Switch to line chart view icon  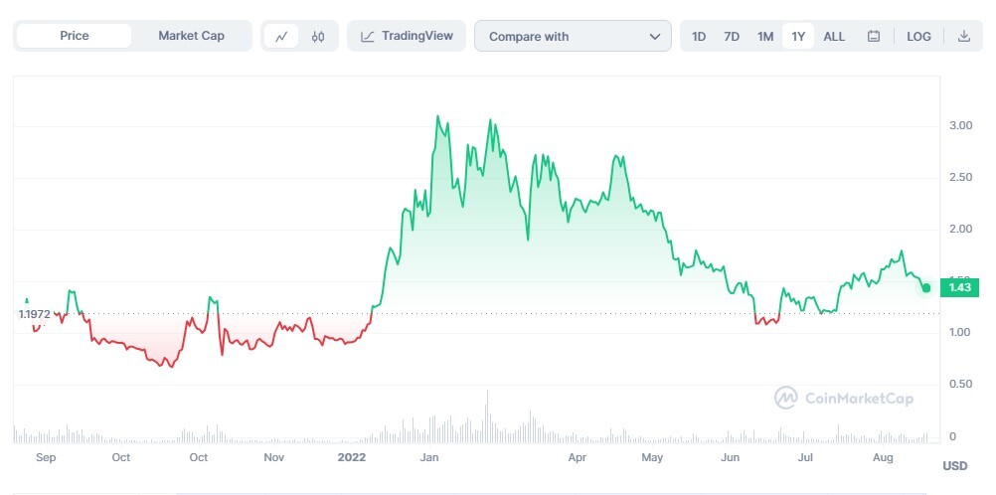pos(280,36)
